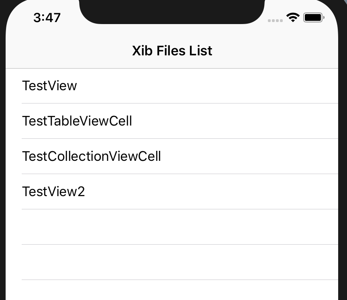Tap blank area next to TestView2 text
Screen dimensions: 347x300
(211, 192)
